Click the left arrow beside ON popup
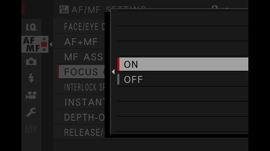The image size is (270, 151). [x=113, y=72]
